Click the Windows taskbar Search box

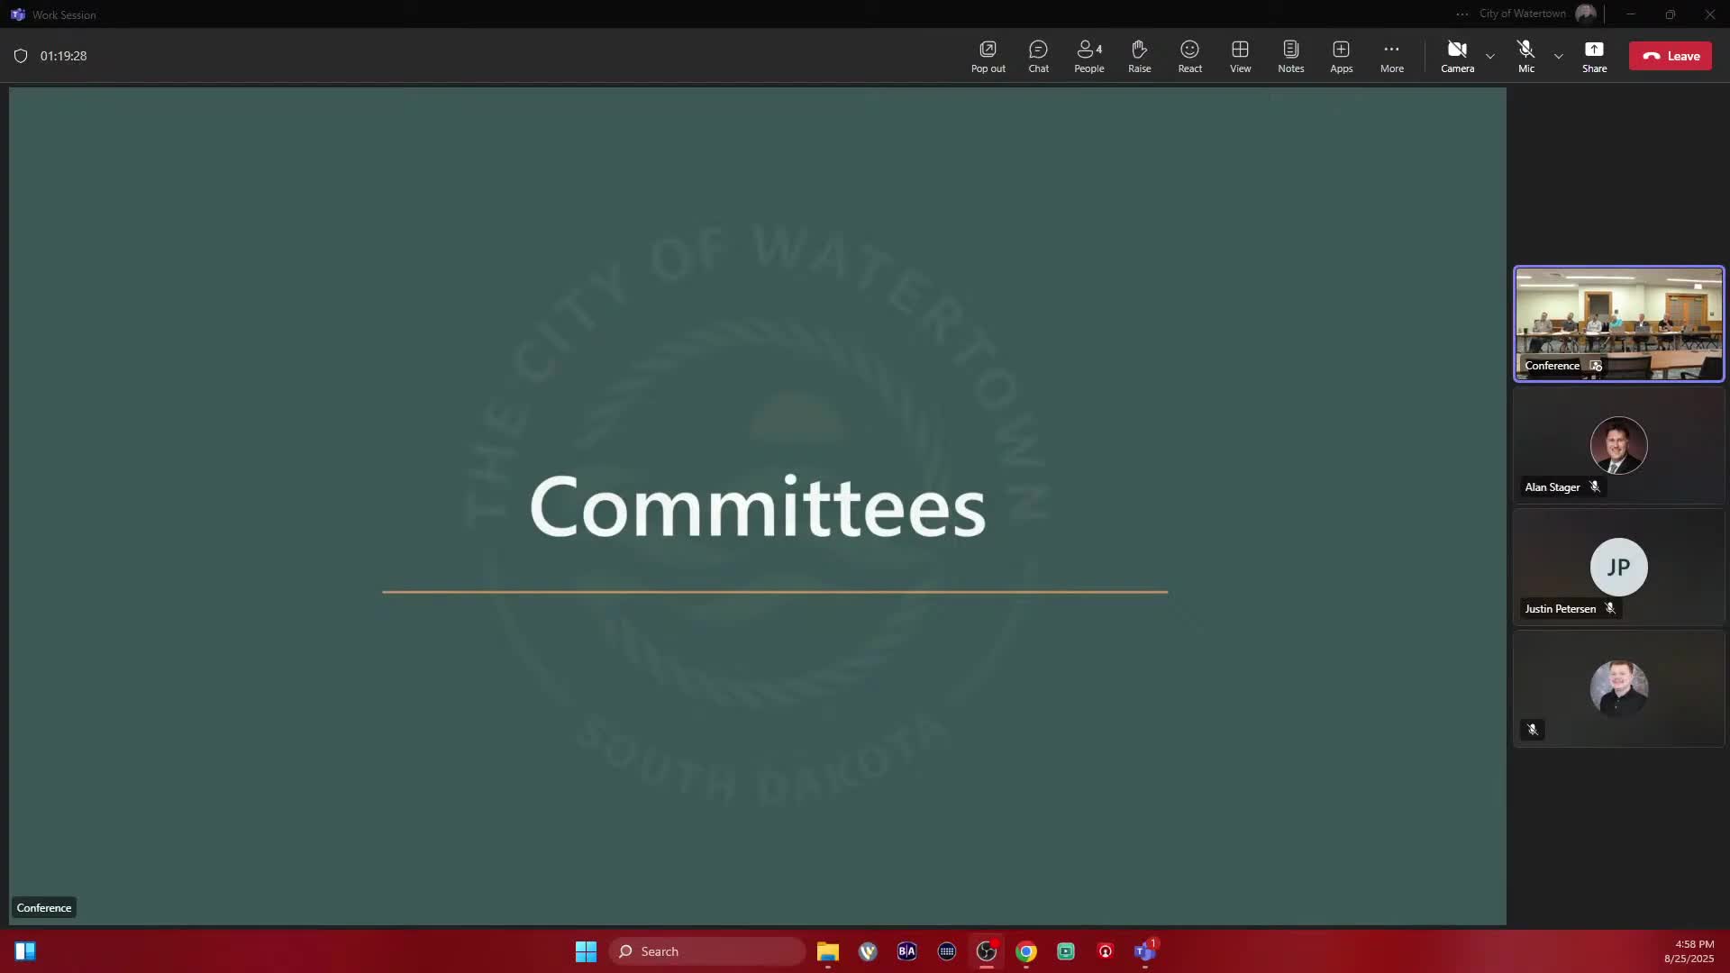pyautogui.click(x=707, y=951)
